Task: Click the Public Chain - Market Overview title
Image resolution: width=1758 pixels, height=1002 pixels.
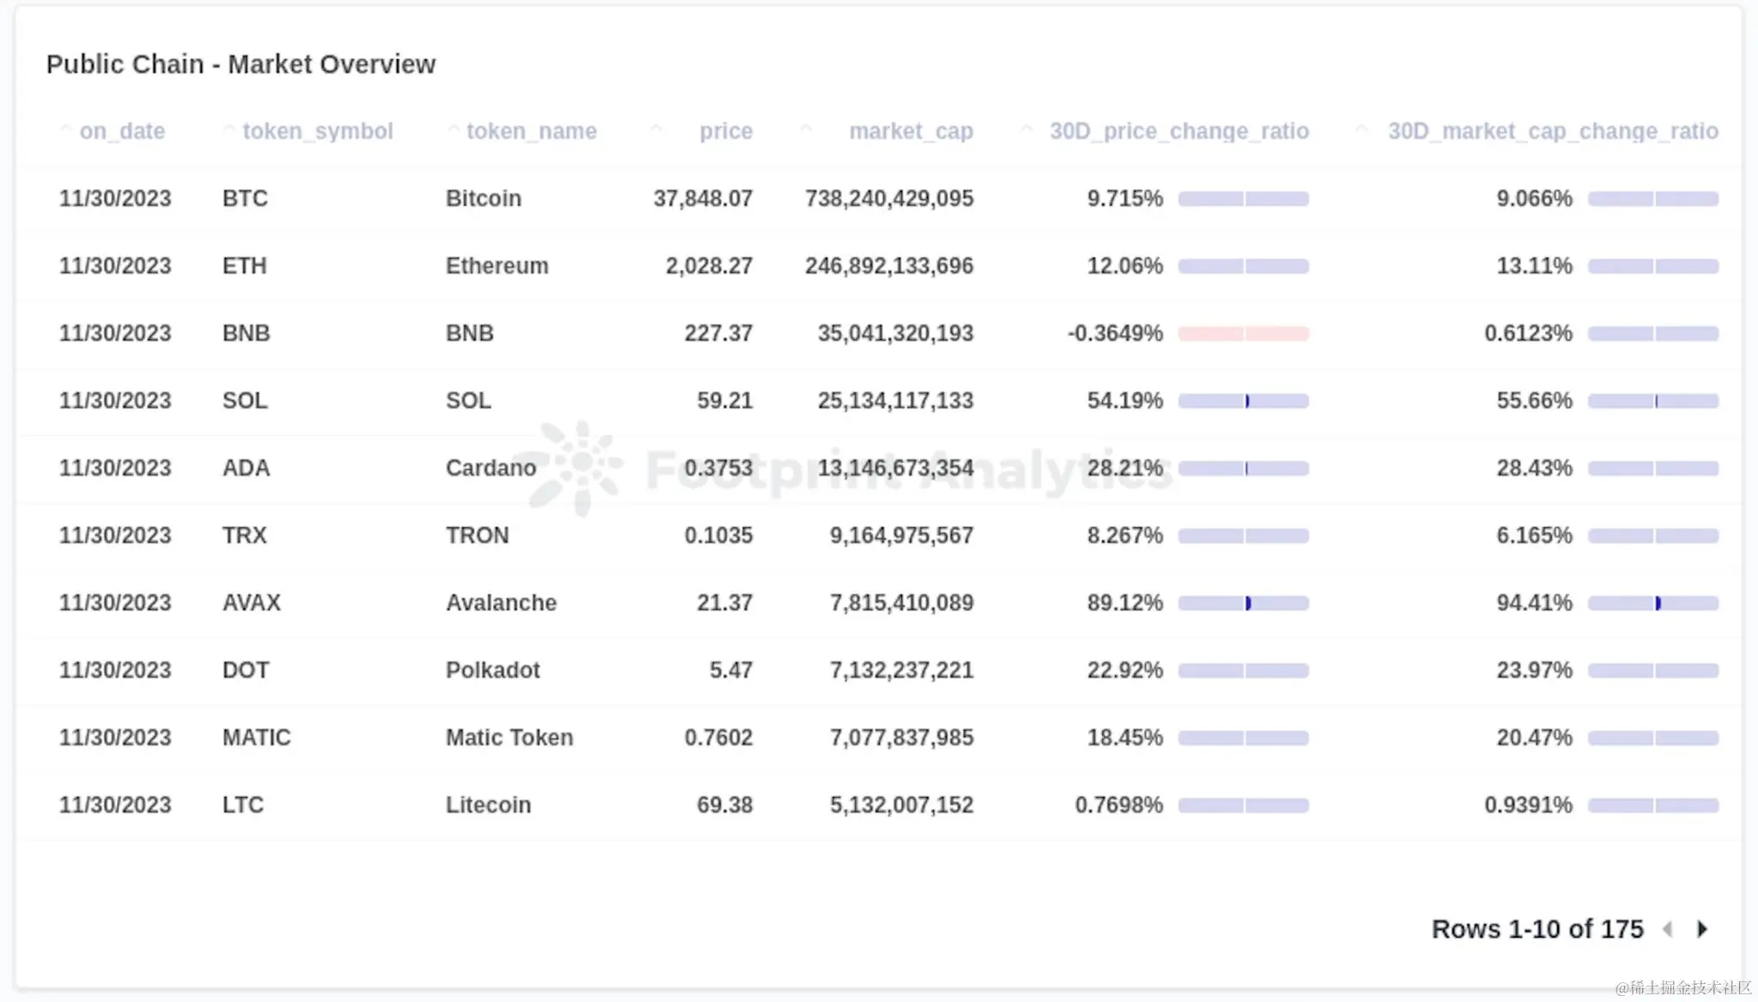Action: pyautogui.click(x=240, y=64)
